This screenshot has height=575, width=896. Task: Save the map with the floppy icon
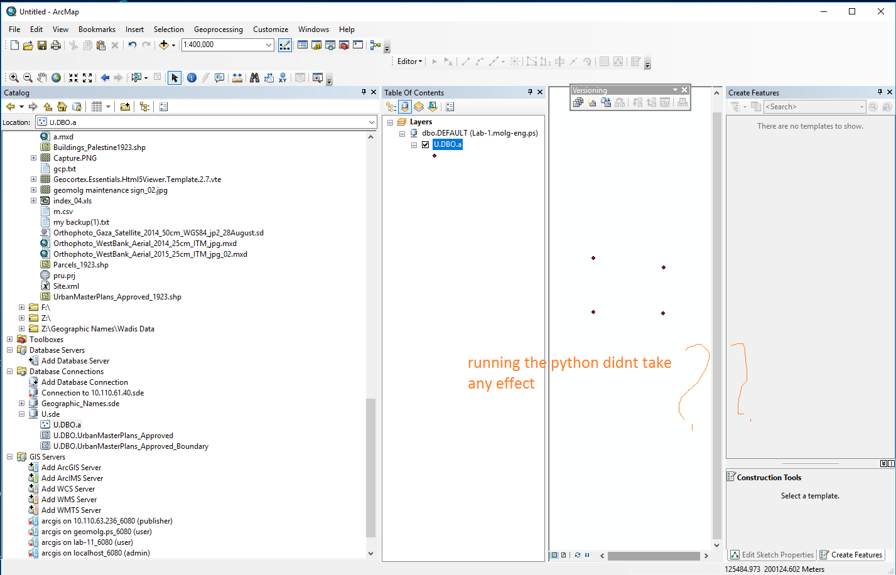pyautogui.click(x=42, y=45)
